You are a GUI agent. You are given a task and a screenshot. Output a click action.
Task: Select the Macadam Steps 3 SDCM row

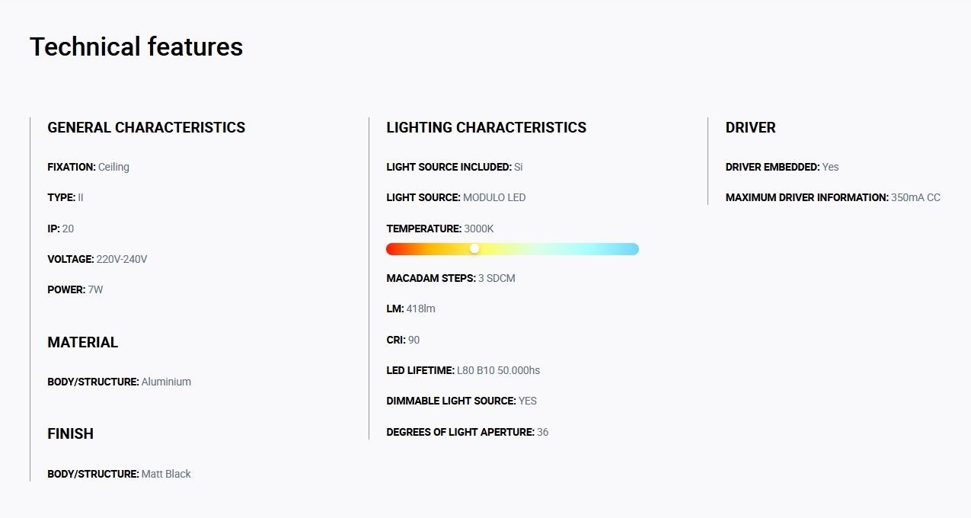[451, 278]
